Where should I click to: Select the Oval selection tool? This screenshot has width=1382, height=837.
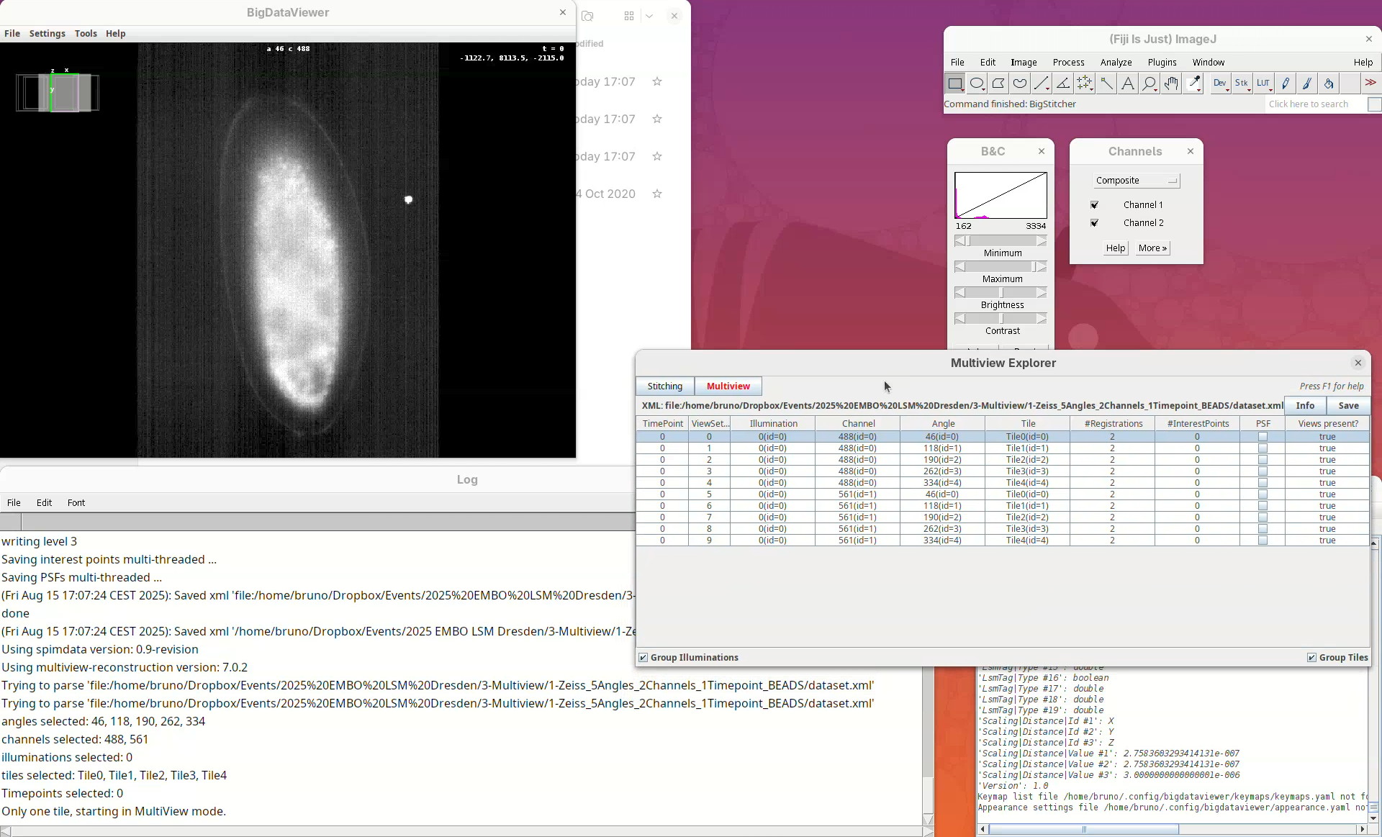click(x=977, y=83)
